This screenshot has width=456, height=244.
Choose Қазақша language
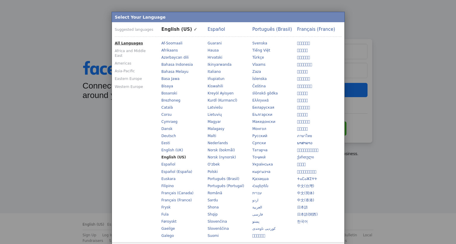tap(260, 179)
